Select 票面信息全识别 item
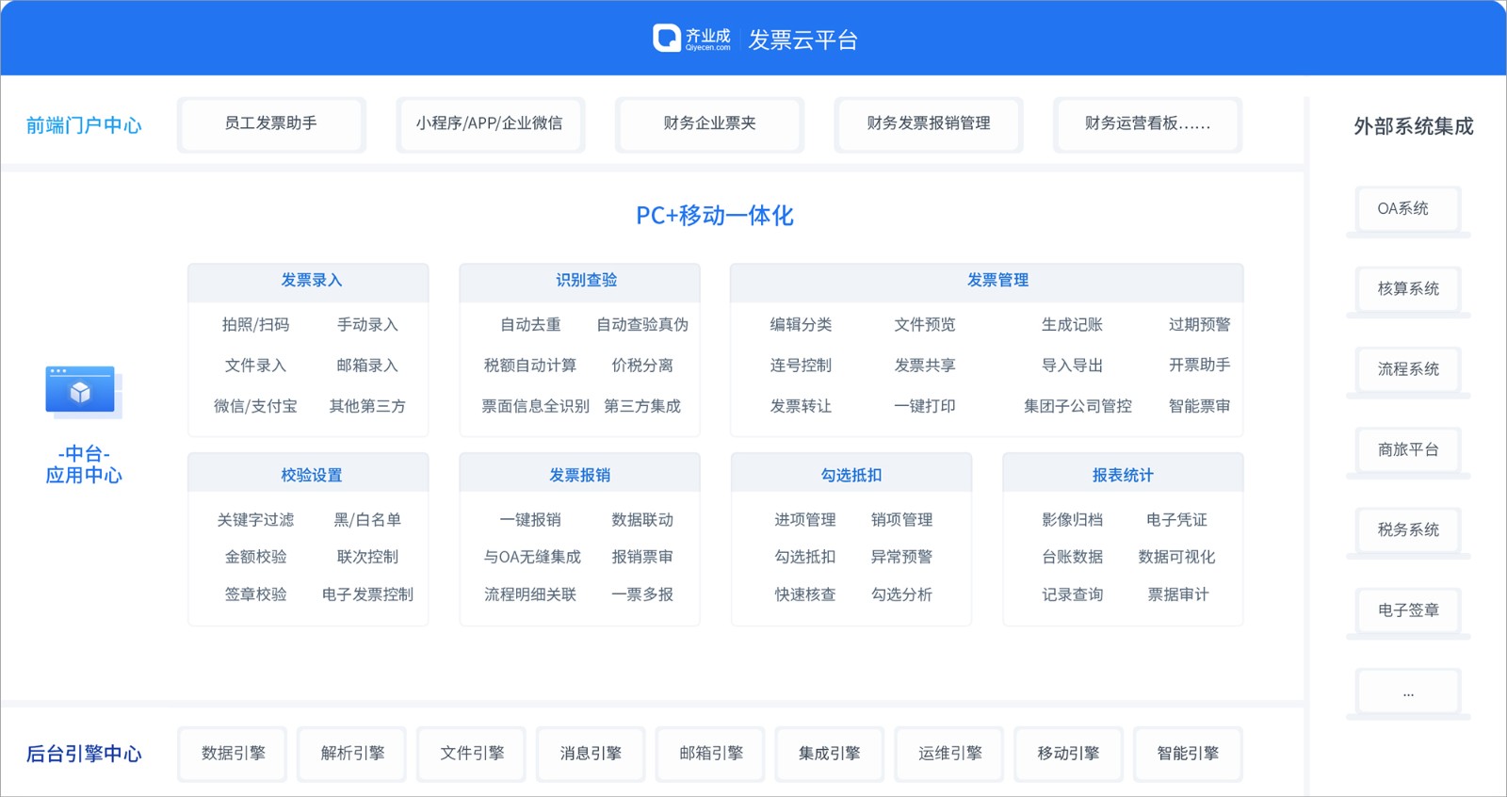Viewport: 1507px width, 797px height. 535,406
